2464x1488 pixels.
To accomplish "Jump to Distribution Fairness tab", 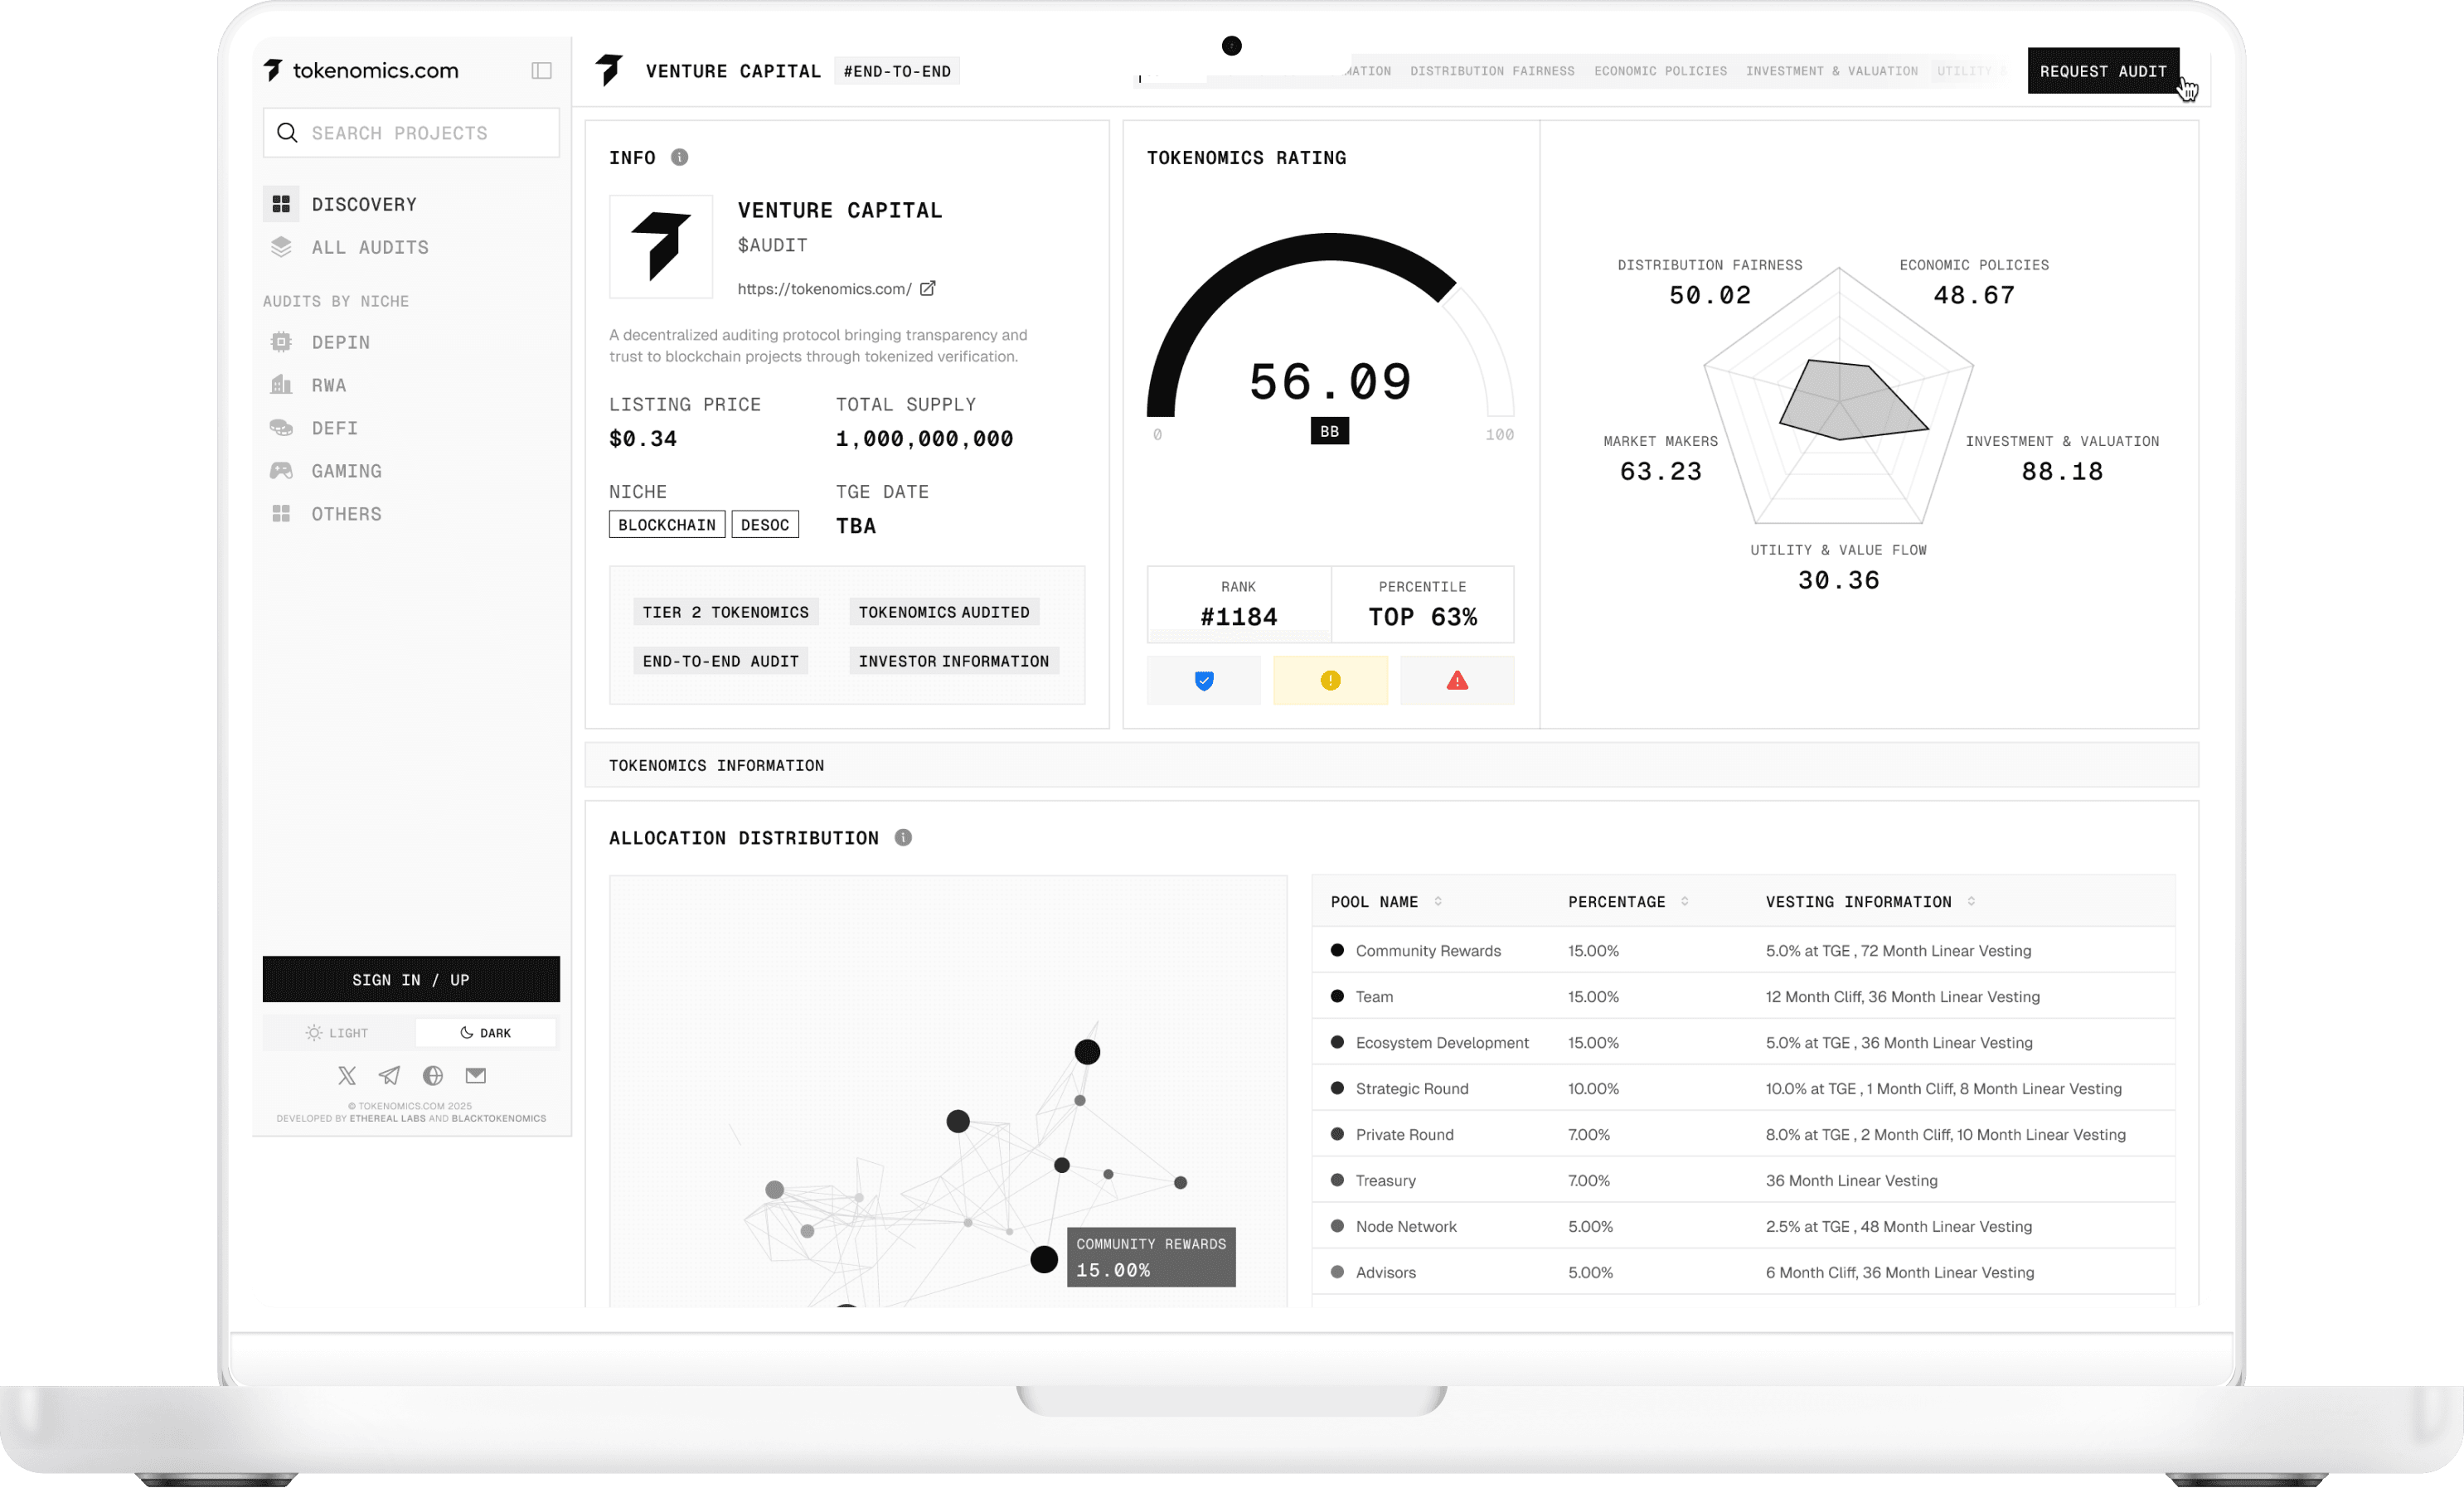I will pyautogui.click(x=1492, y=71).
